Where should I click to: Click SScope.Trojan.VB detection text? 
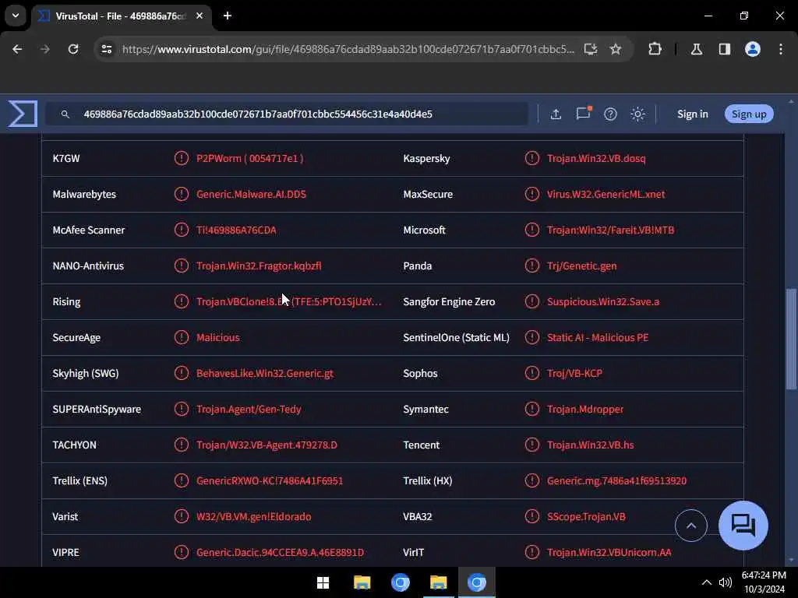[x=586, y=516]
